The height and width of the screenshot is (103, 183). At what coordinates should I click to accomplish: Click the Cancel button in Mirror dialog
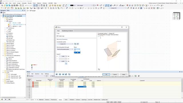coord(115,74)
